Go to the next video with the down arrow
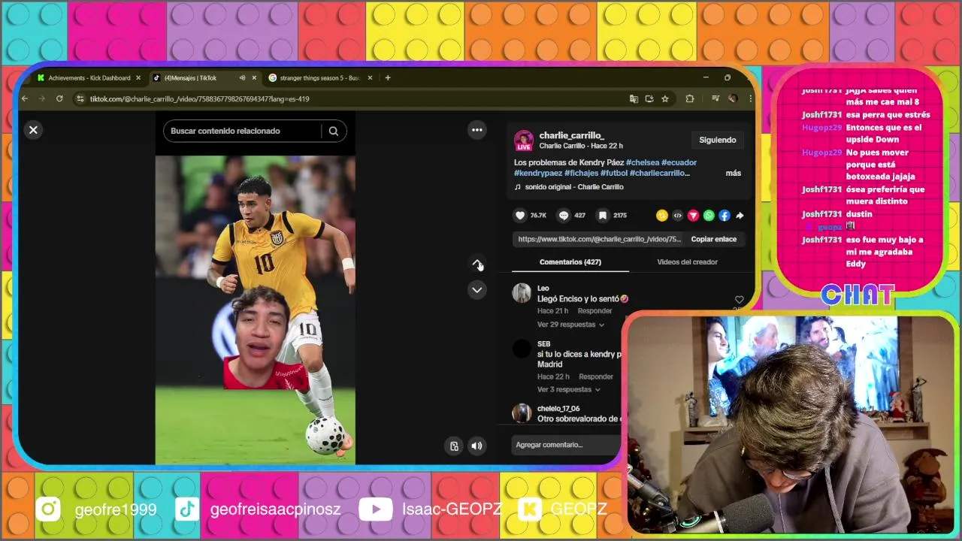Screen dimensions: 962x541 (x=477, y=289)
